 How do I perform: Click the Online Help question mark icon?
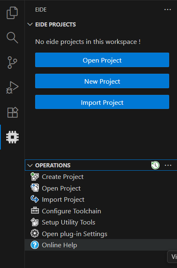click(35, 245)
